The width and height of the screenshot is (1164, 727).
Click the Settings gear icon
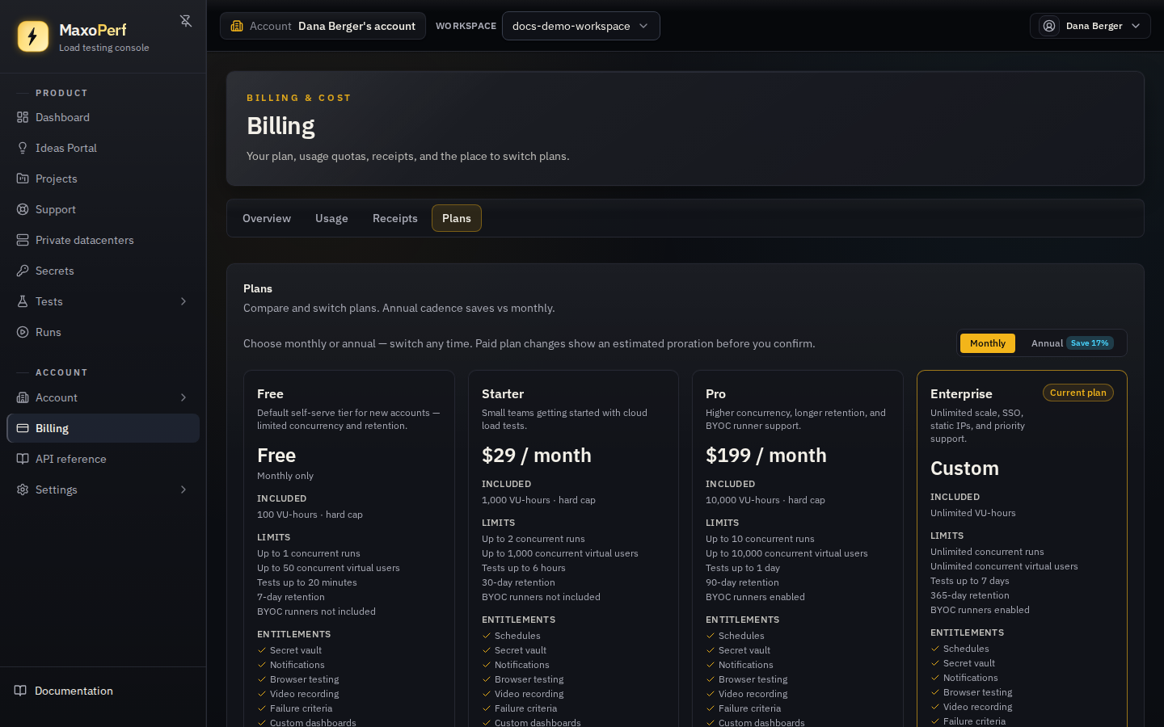(x=23, y=490)
